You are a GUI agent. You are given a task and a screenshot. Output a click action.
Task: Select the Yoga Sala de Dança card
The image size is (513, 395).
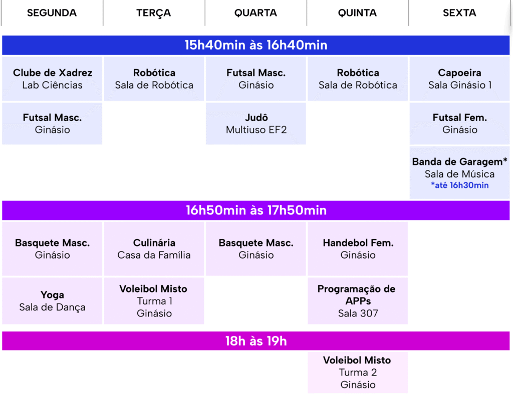(x=52, y=300)
